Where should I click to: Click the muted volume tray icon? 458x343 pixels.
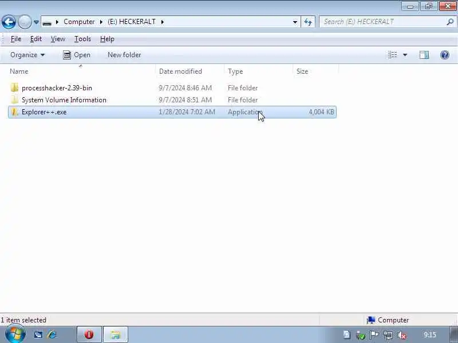(402, 335)
